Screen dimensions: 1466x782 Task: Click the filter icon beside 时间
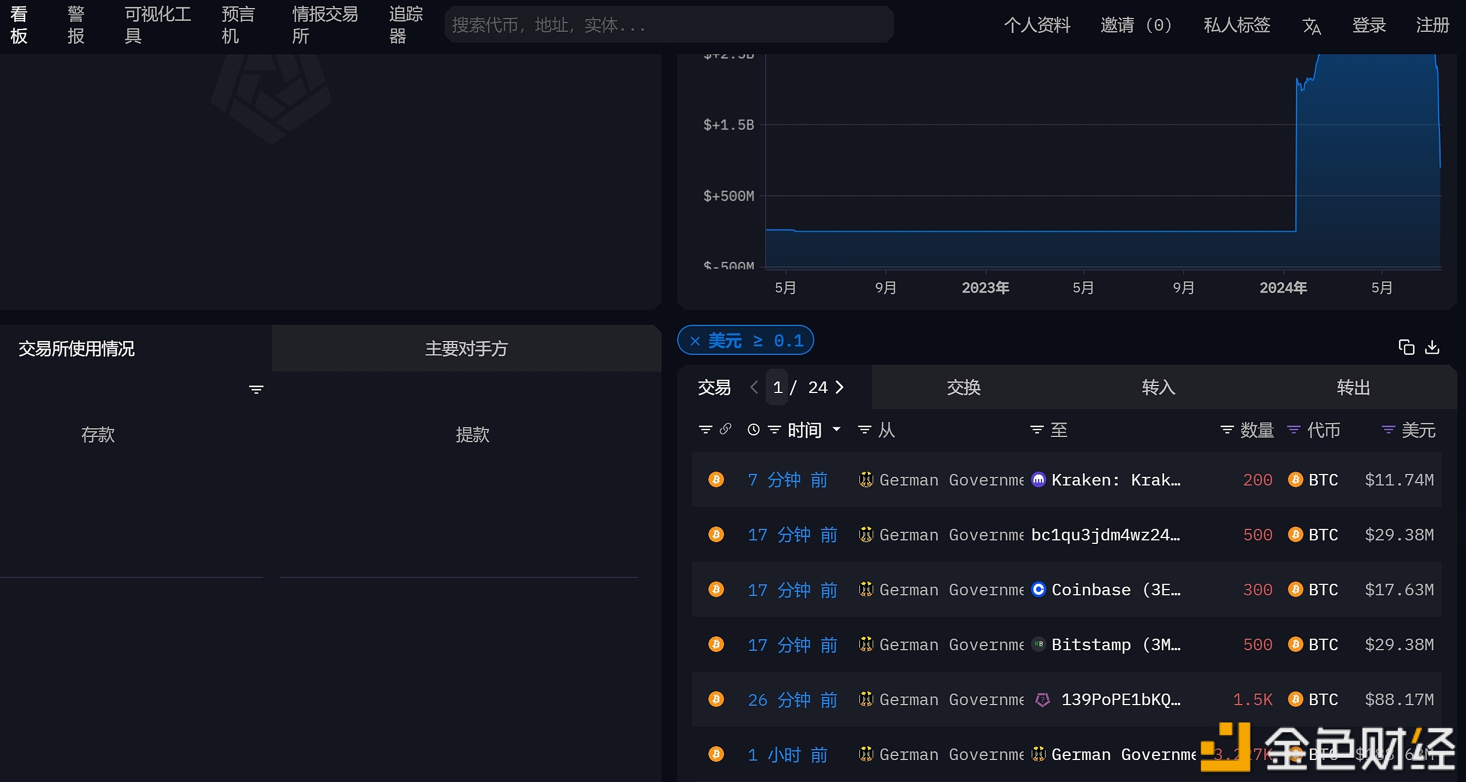click(x=774, y=429)
